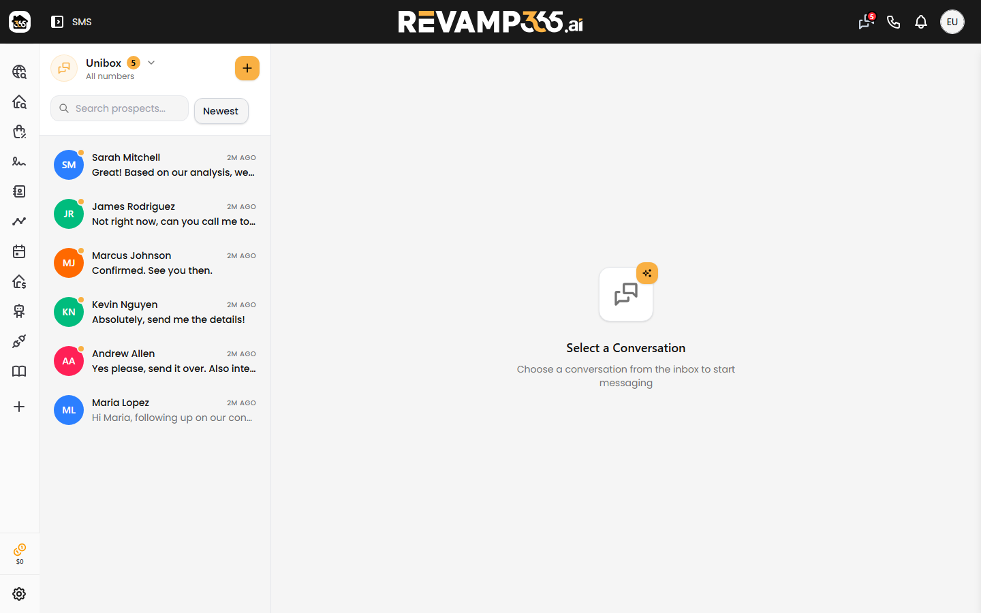Open the plug integrations icon
Screen dimensions: 981x613
19,341
